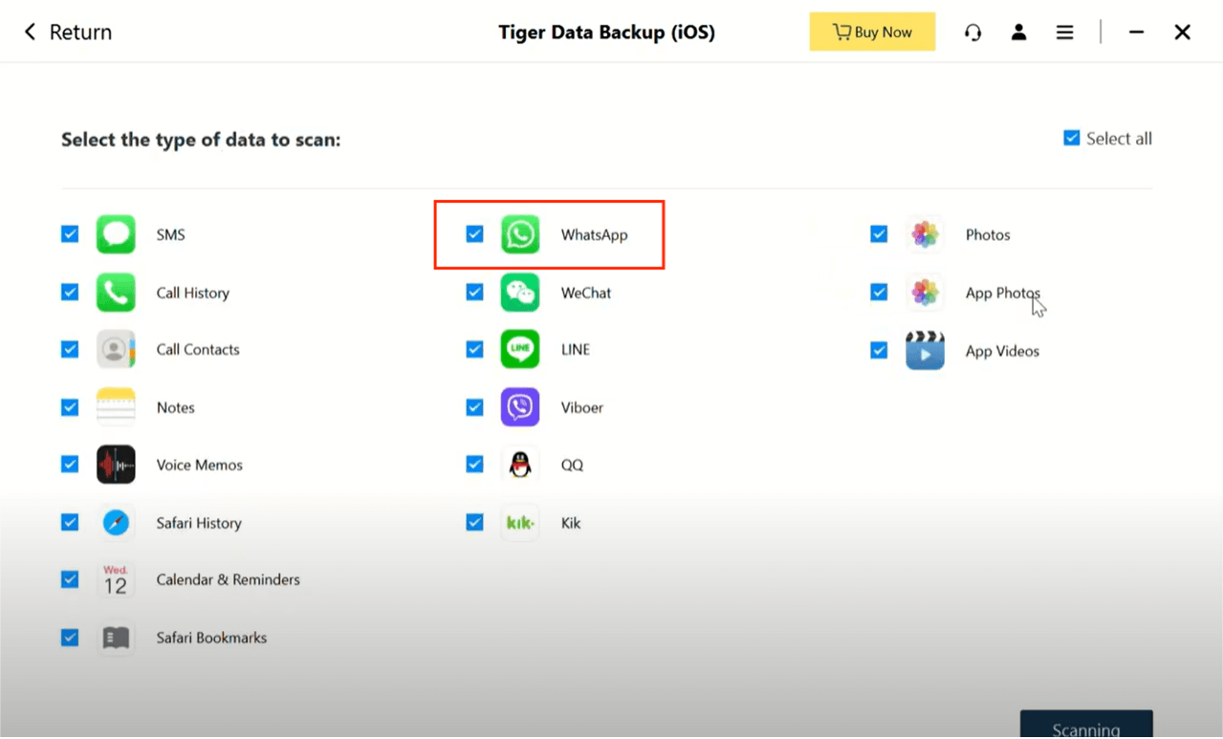Screen dimensions: 1223x739
Task: Disable the App Videos checkbox
Action: (x=879, y=351)
